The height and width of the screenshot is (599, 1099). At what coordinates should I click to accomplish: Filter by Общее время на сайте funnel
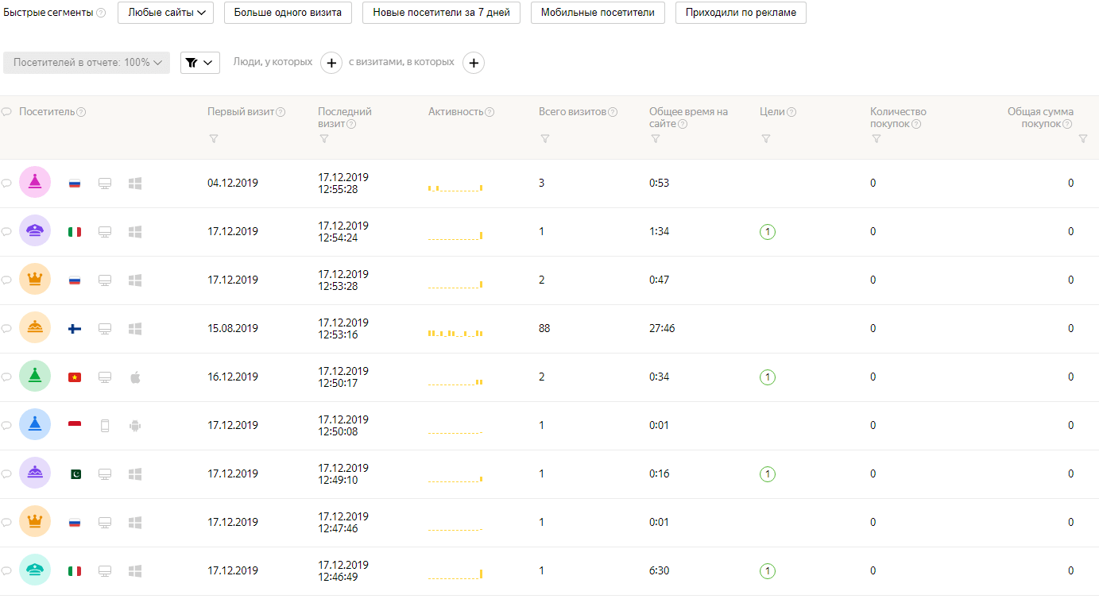coord(655,139)
